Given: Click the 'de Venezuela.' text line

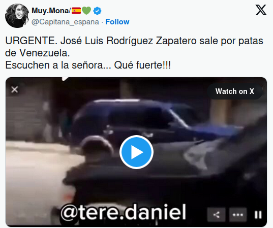Looking at the screenshot, I should tap(38, 53).
